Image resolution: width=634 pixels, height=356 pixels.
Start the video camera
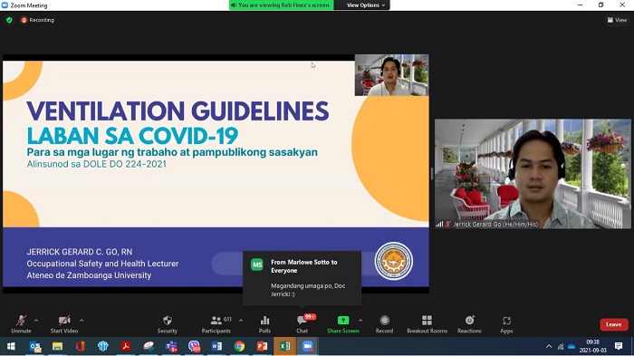[x=64, y=324]
